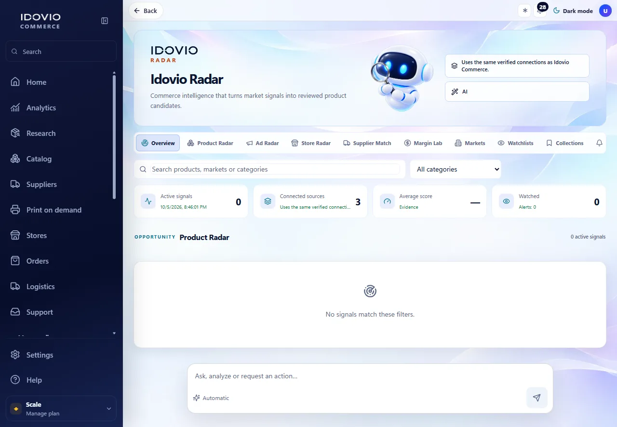Image resolution: width=617 pixels, height=427 pixels.
Task: Click the '0 active signals' text
Action: [x=588, y=237]
